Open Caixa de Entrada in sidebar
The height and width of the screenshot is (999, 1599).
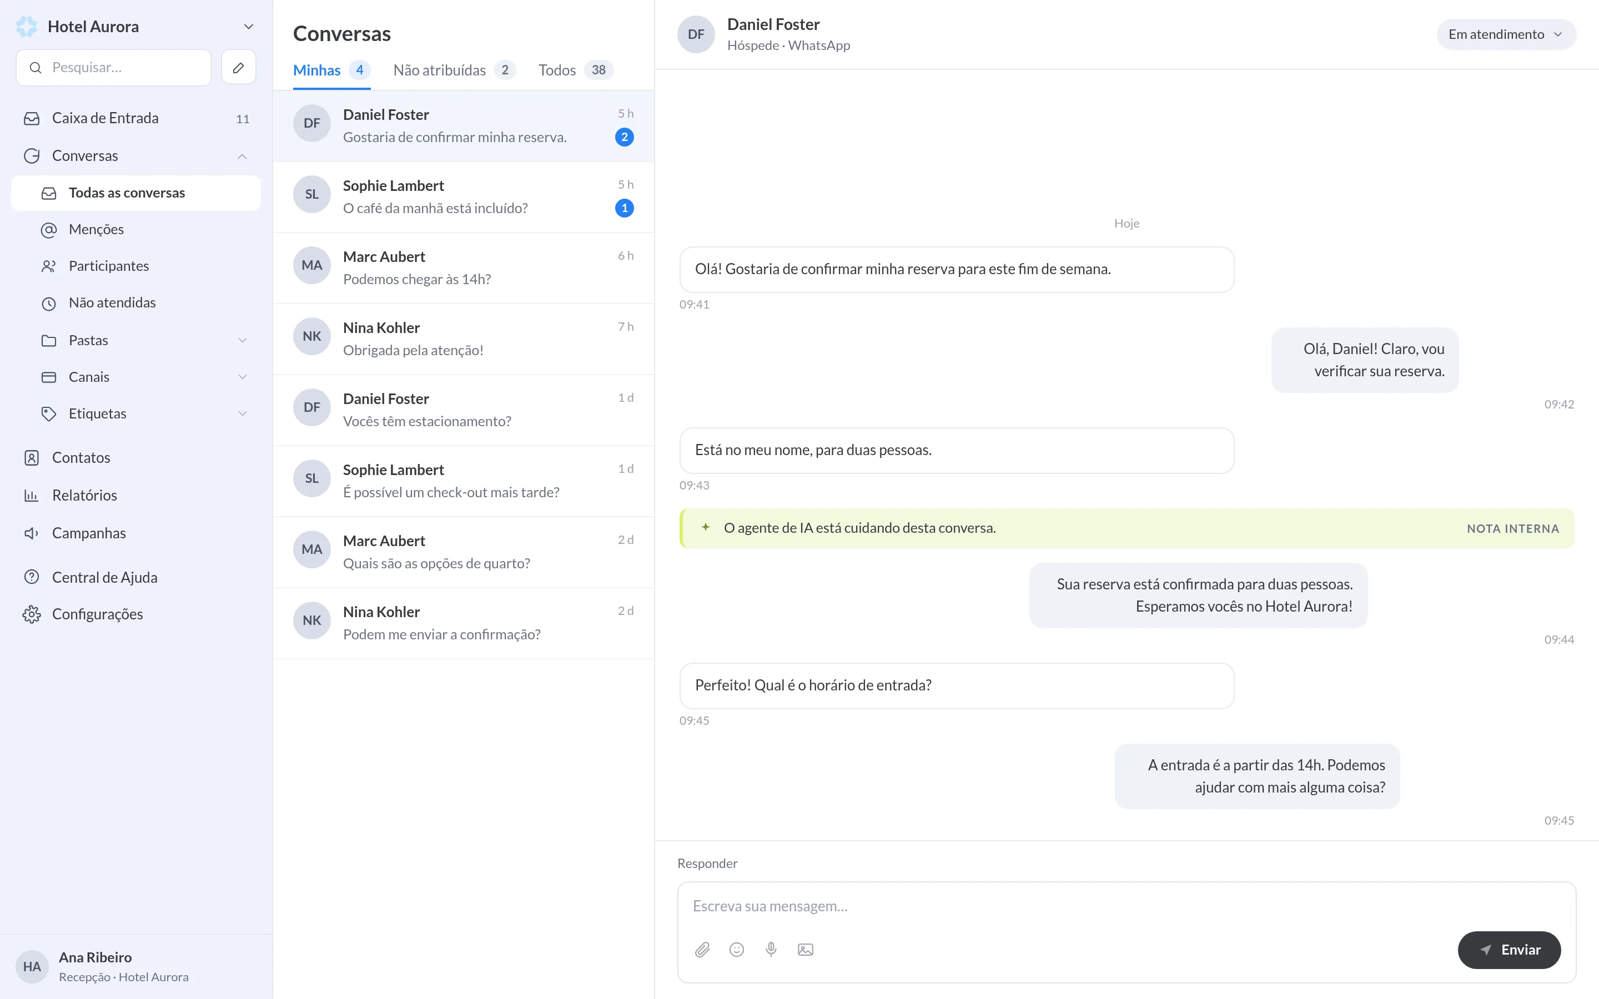[136, 118]
